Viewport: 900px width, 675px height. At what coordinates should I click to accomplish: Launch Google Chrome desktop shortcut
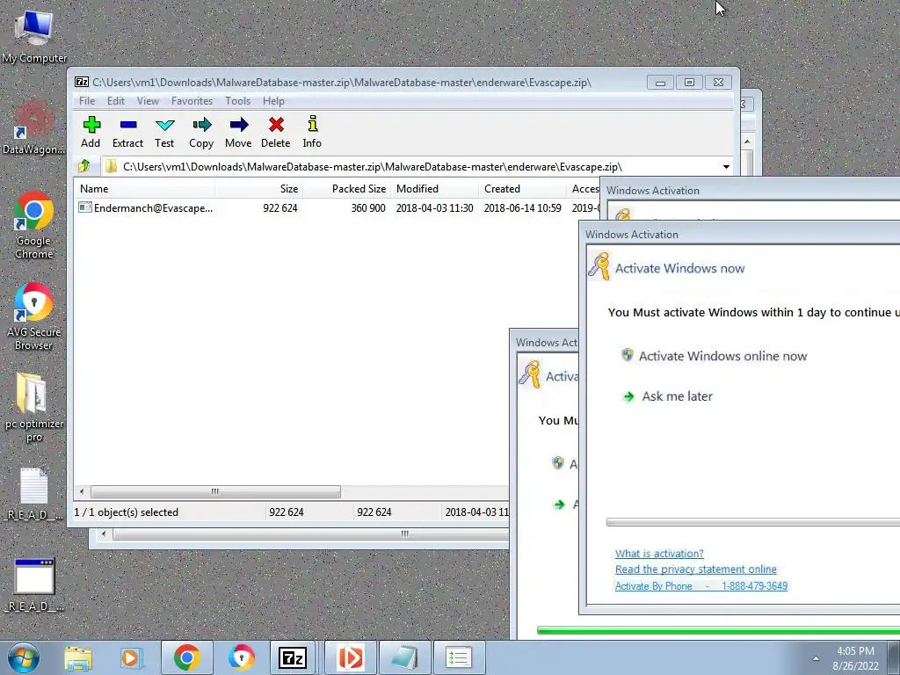click(34, 225)
